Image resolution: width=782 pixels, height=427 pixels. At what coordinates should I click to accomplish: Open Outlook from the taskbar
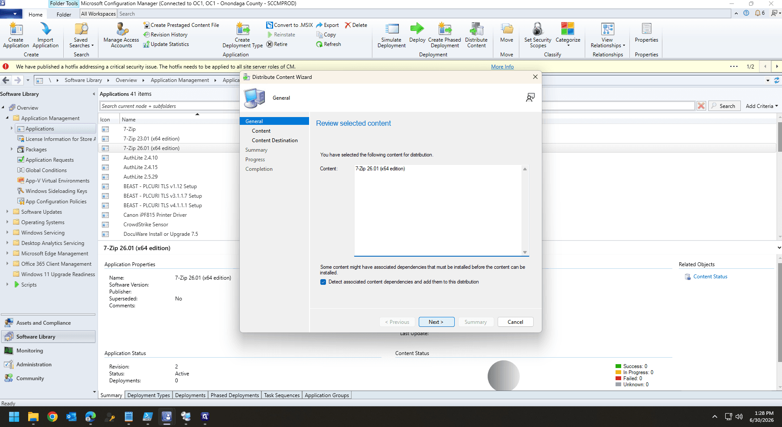pos(72,417)
